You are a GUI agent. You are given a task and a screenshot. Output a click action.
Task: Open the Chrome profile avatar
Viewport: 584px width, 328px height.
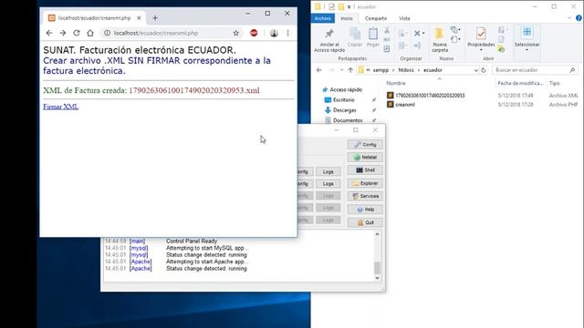click(x=274, y=33)
